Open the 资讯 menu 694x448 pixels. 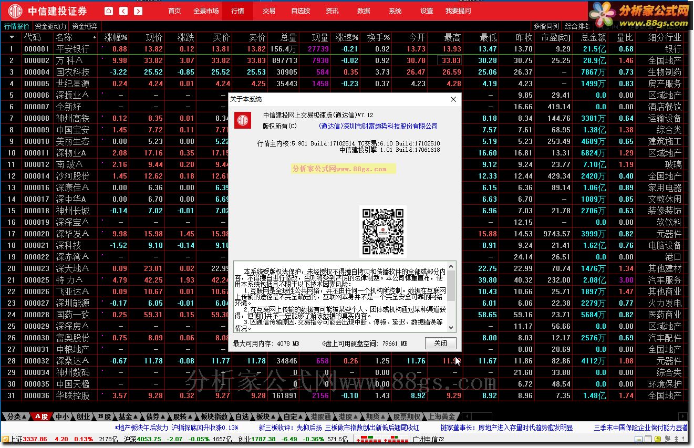pyautogui.click(x=332, y=11)
